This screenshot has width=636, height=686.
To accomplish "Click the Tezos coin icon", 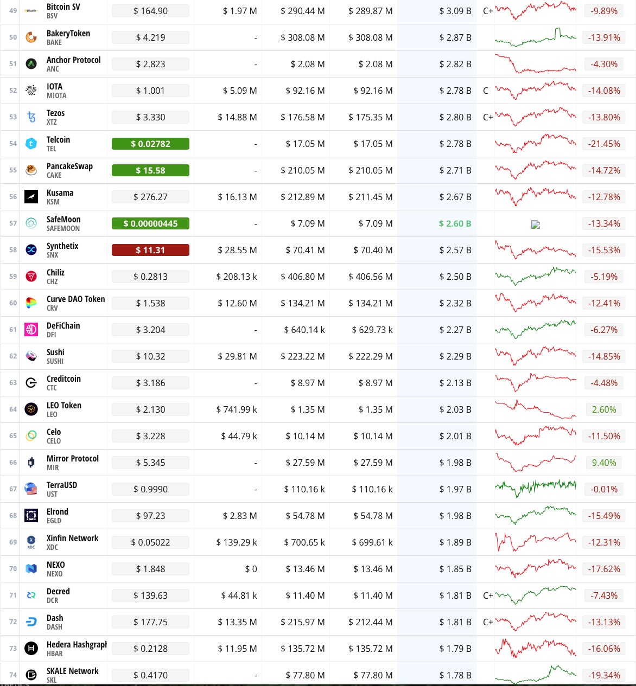I will pyautogui.click(x=31, y=117).
